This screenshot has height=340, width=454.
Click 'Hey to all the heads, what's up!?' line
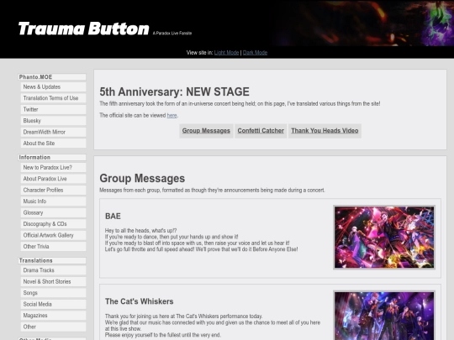(140, 230)
